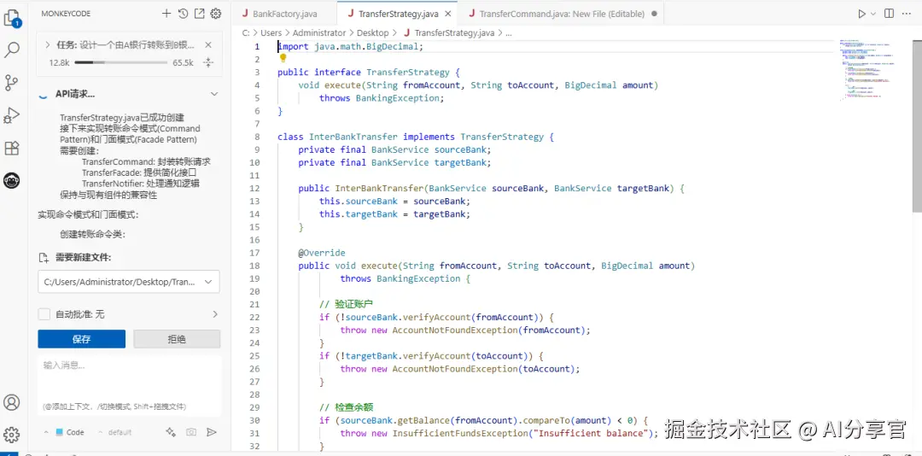The image size is (922, 456).
Task: Click the '// 检查余额' comment
Action: pyautogui.click(x=347, y=407)
